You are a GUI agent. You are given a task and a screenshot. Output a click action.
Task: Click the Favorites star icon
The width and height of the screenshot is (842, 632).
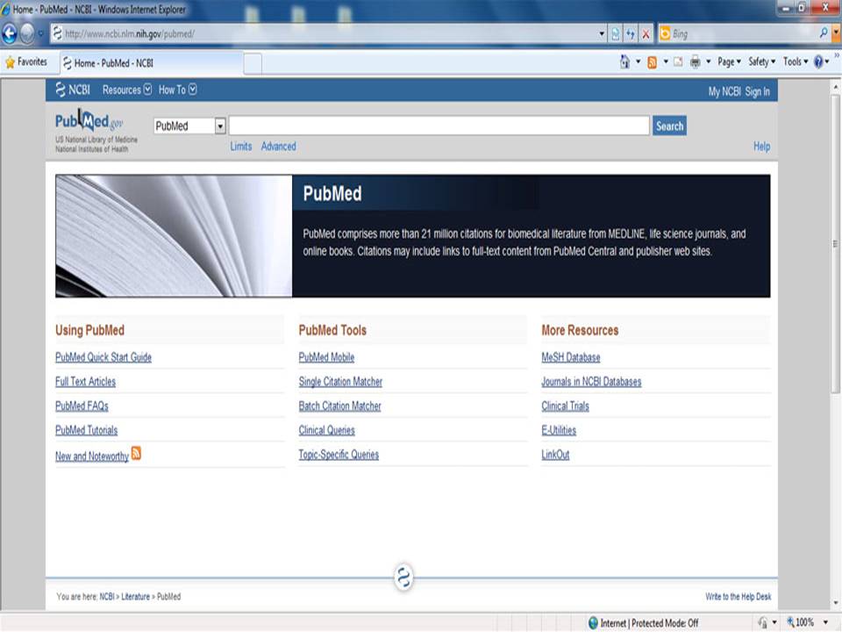(x=10, y=62)
